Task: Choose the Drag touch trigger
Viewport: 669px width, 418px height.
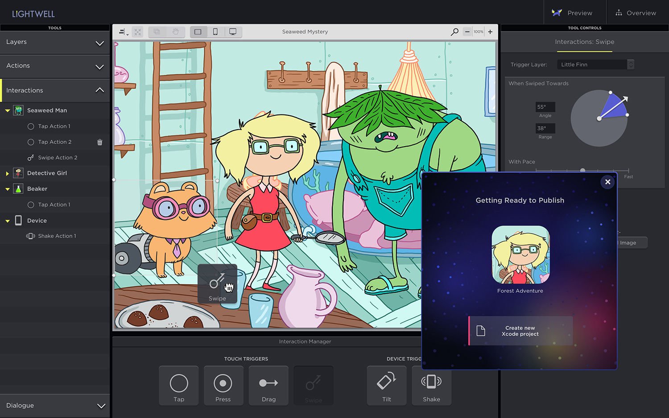Action: (268, 386)
